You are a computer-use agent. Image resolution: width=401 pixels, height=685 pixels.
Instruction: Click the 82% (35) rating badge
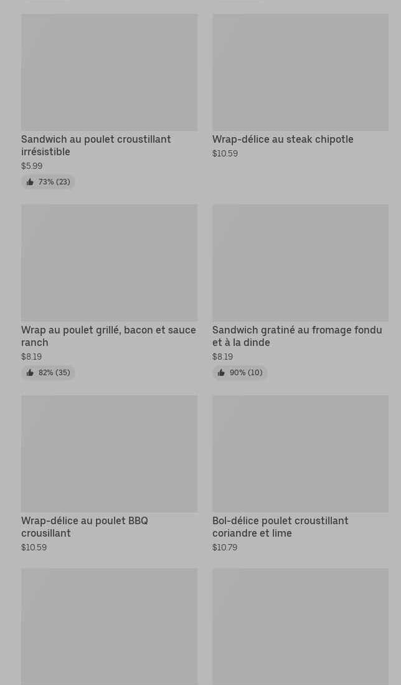[49, 373]
